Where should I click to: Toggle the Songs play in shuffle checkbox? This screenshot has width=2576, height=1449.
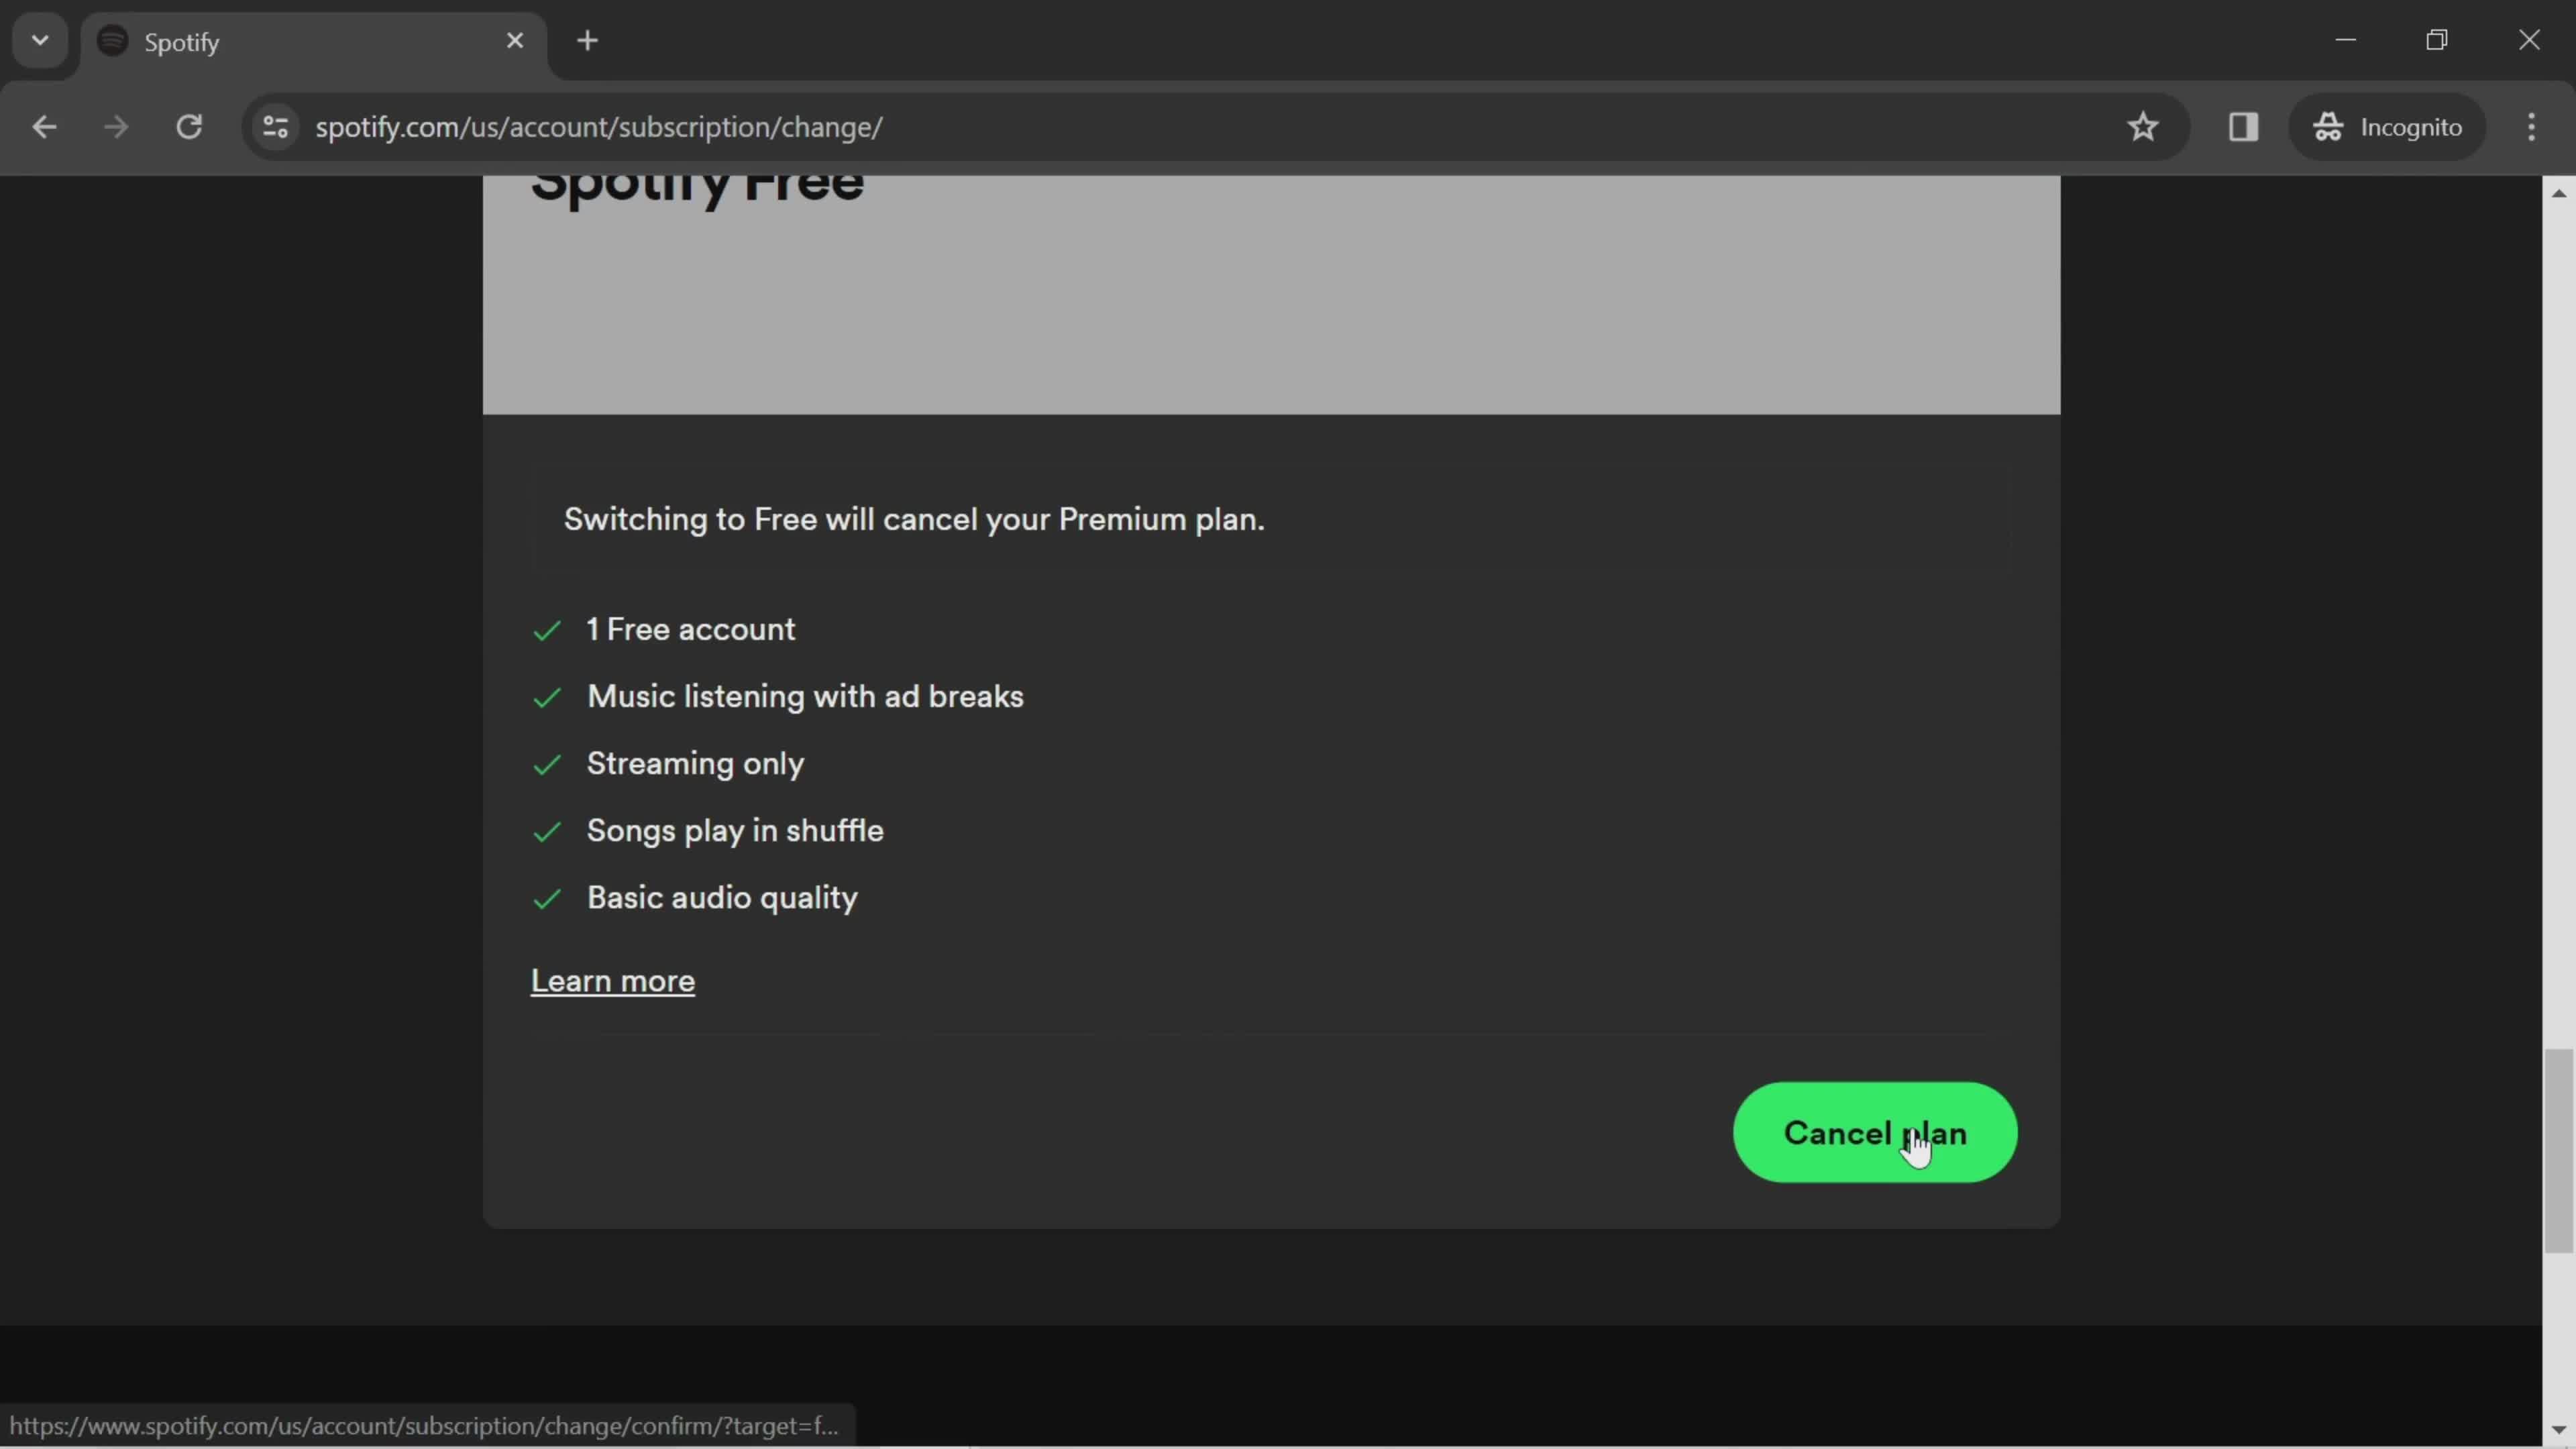[x=545, y=830]
